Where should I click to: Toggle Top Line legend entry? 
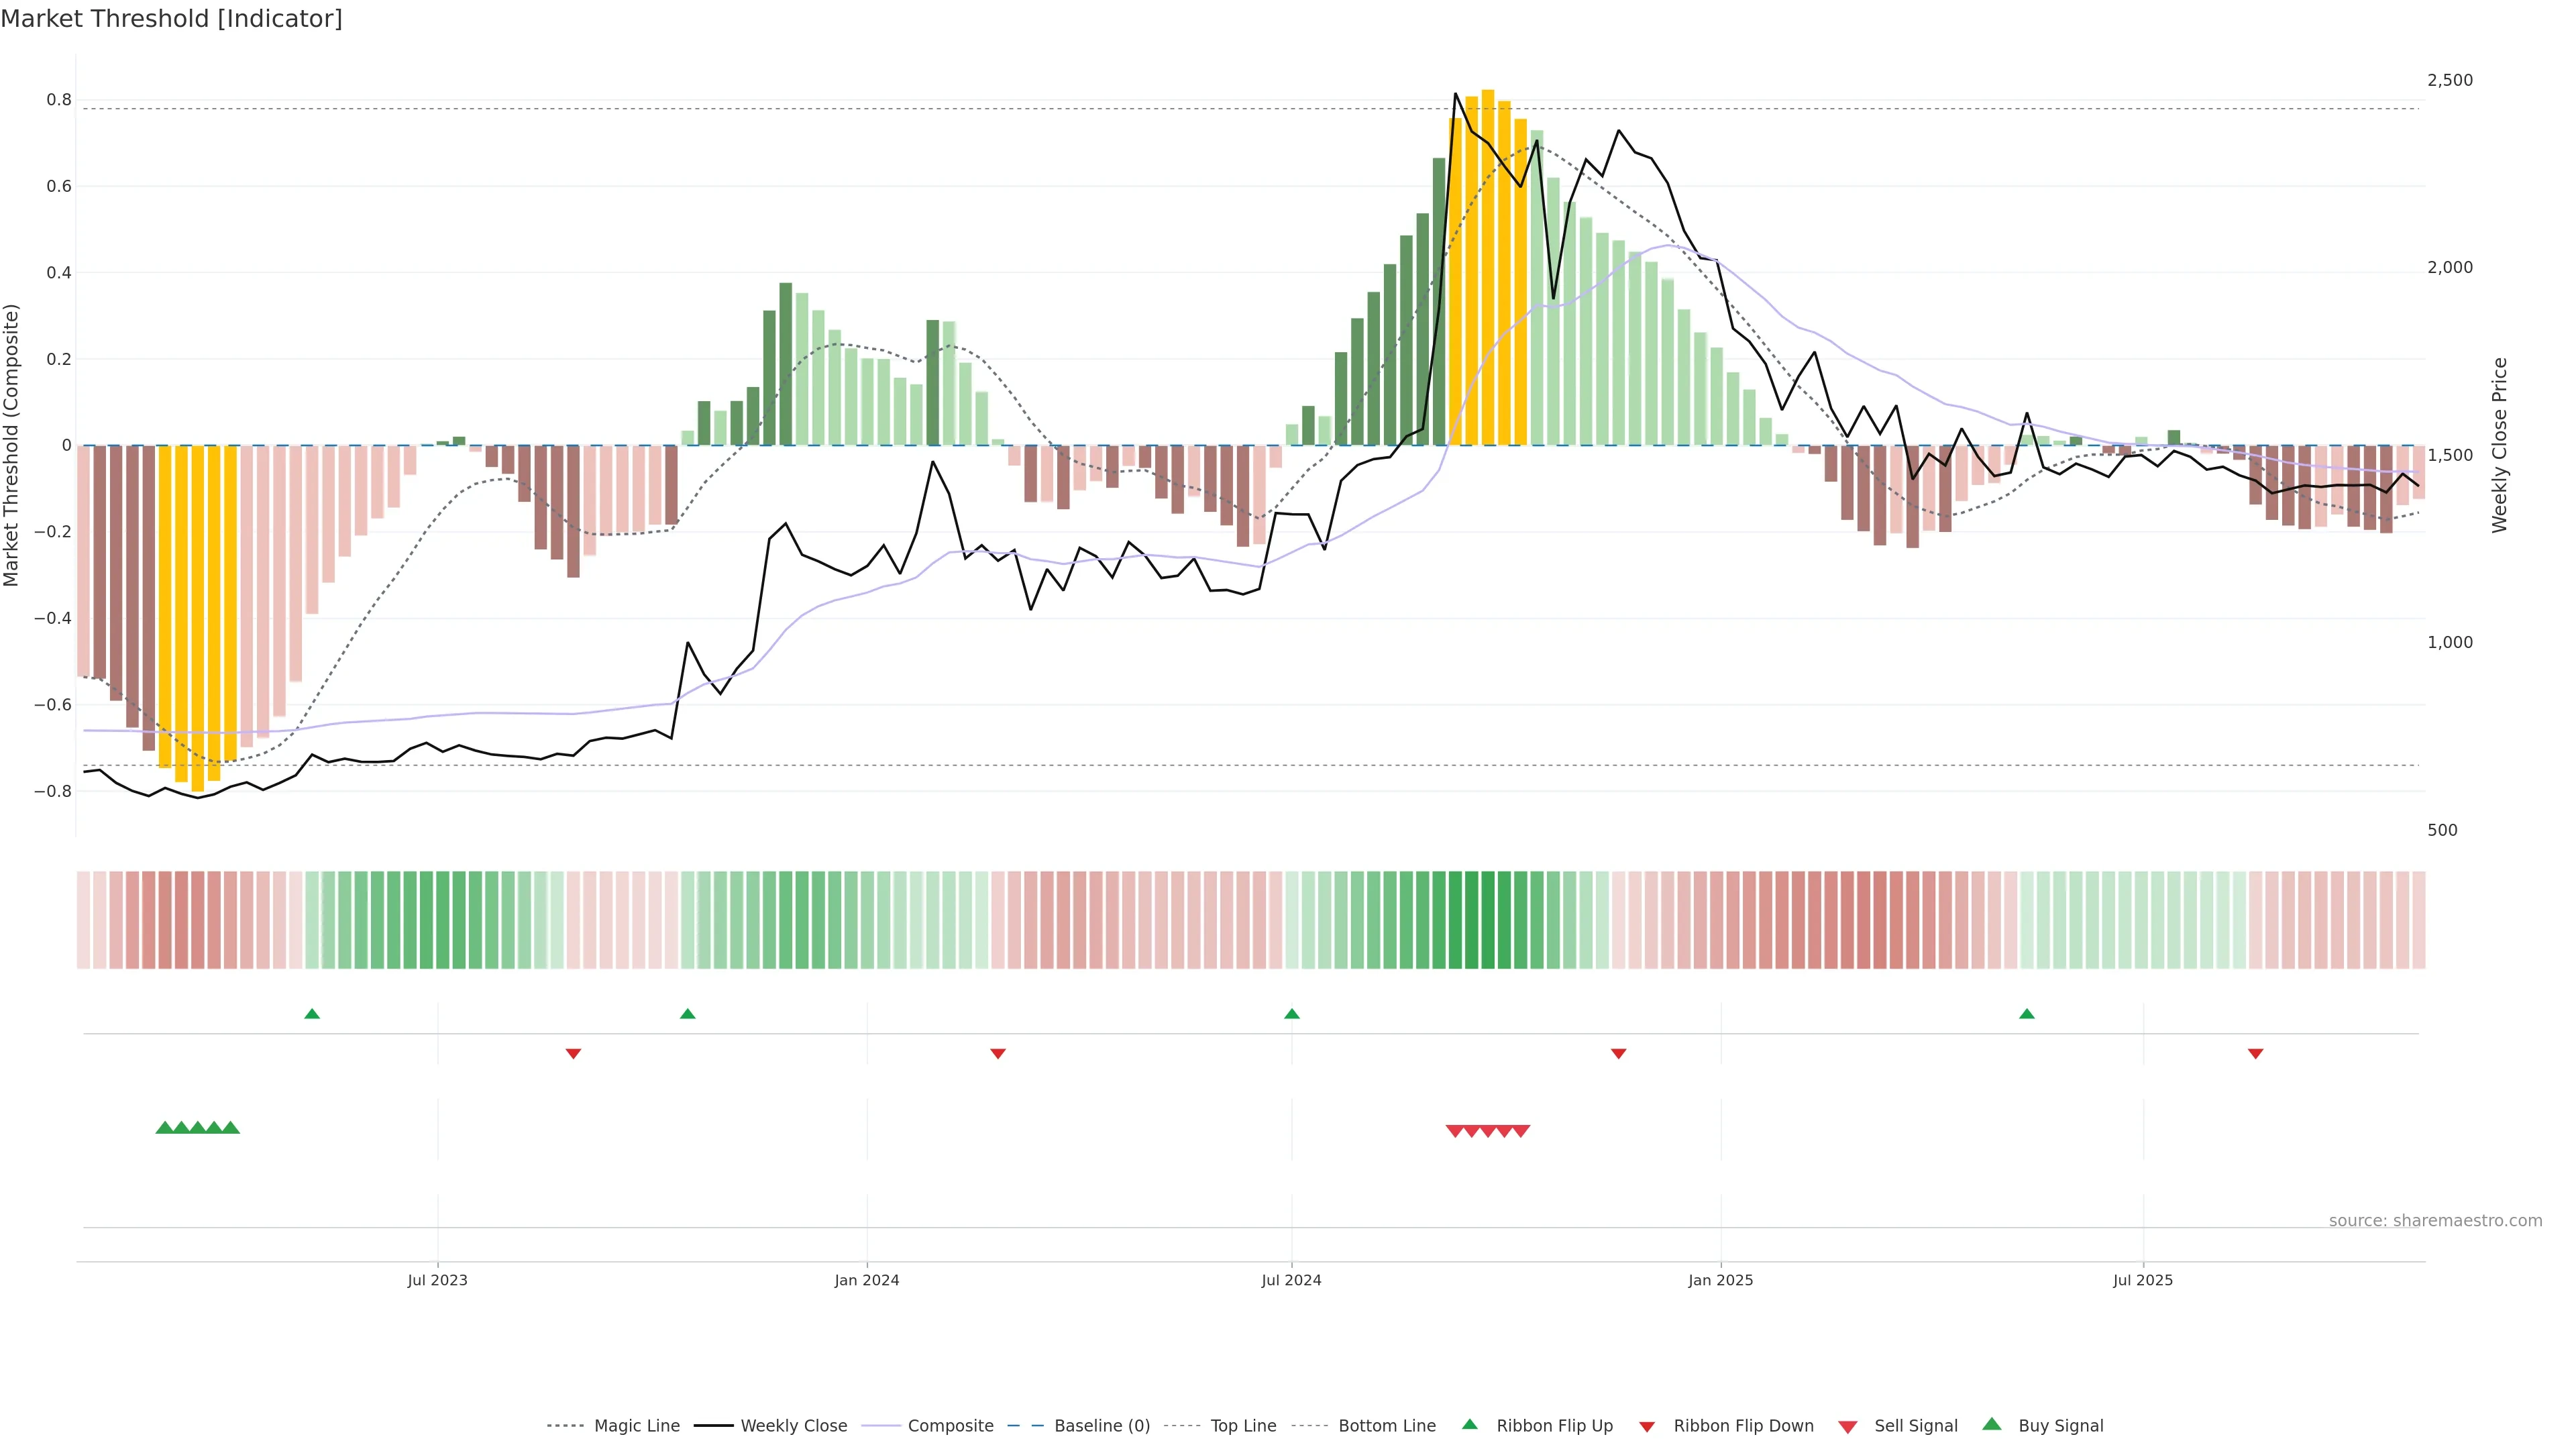pos(1243,1426)
